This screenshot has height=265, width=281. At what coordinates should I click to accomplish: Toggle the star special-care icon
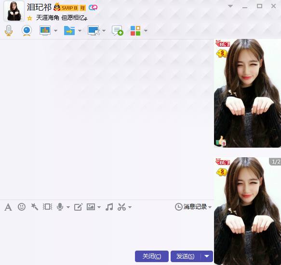tap(29, 18)
